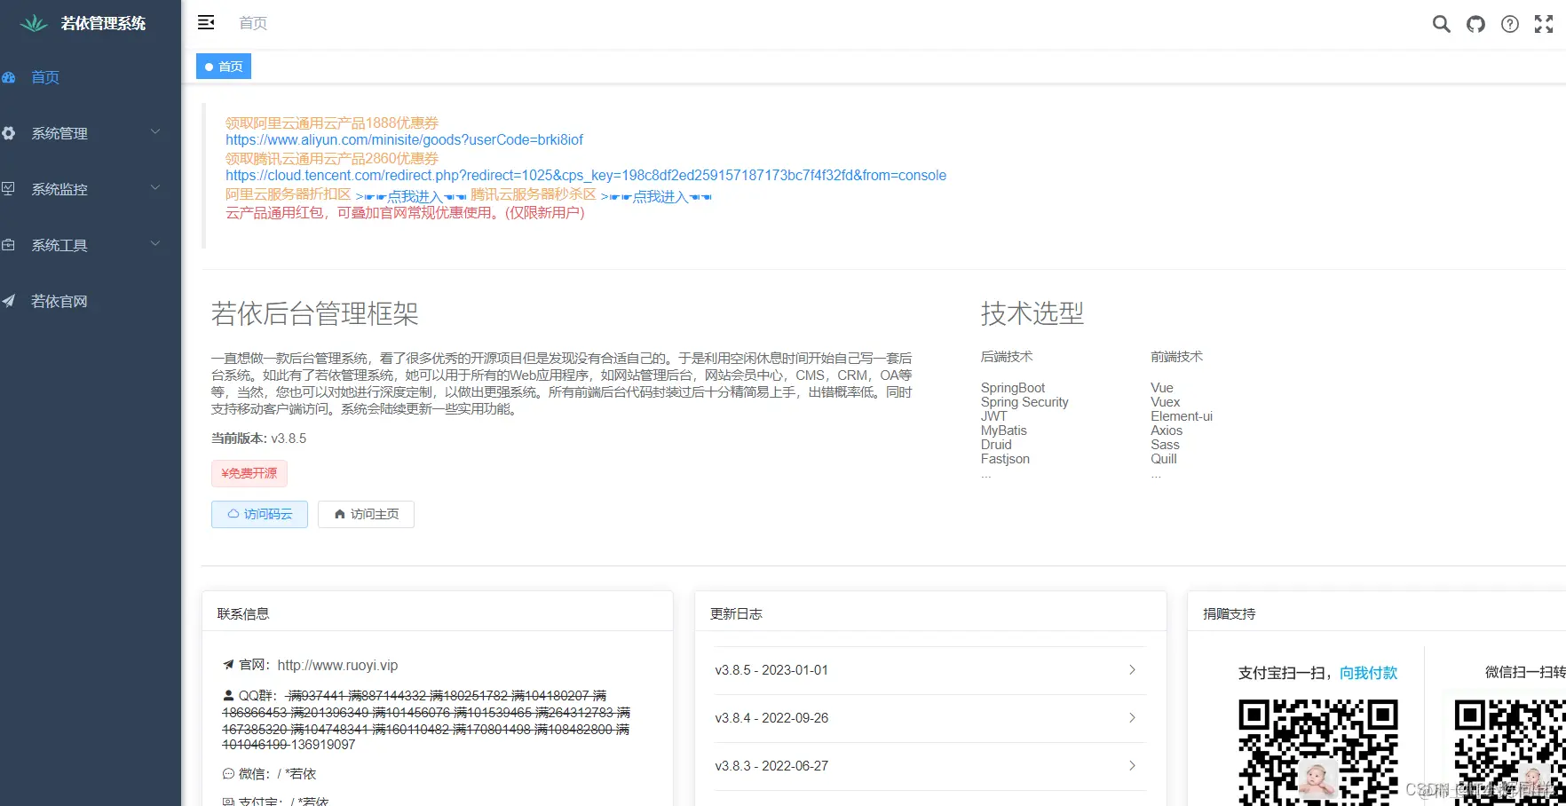Click the 访问码云 button
Screen dimensions: 1566x806
click(x=259, y=514)
